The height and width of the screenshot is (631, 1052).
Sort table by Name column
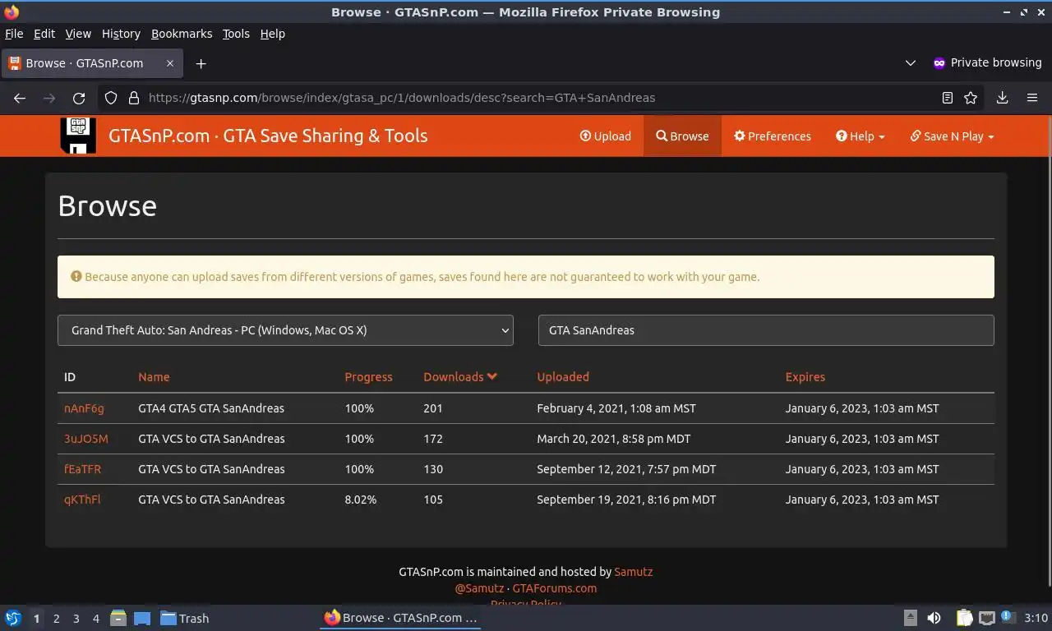[x=154, y=377]
